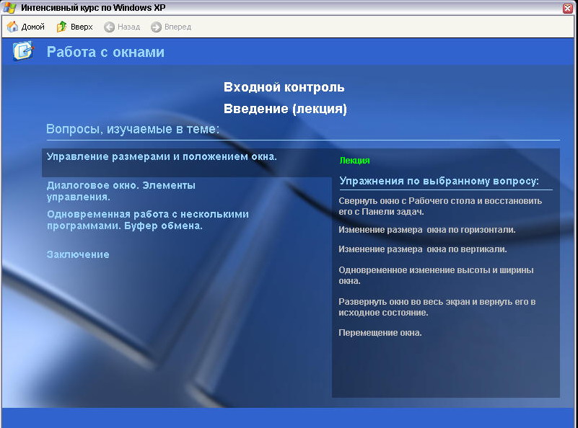
Task: Click the Работа с окнами section icon
Action: (23, 50)
